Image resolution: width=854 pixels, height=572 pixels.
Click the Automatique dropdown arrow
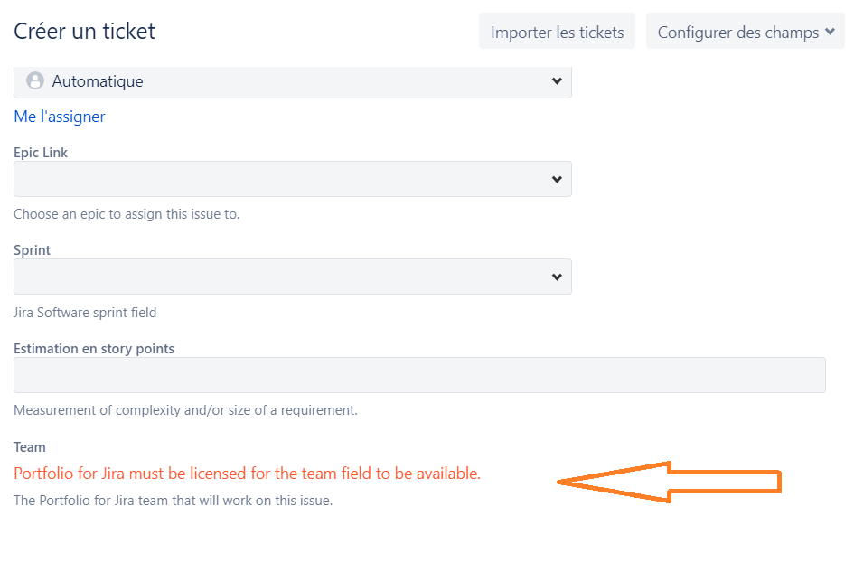(557, 81)
